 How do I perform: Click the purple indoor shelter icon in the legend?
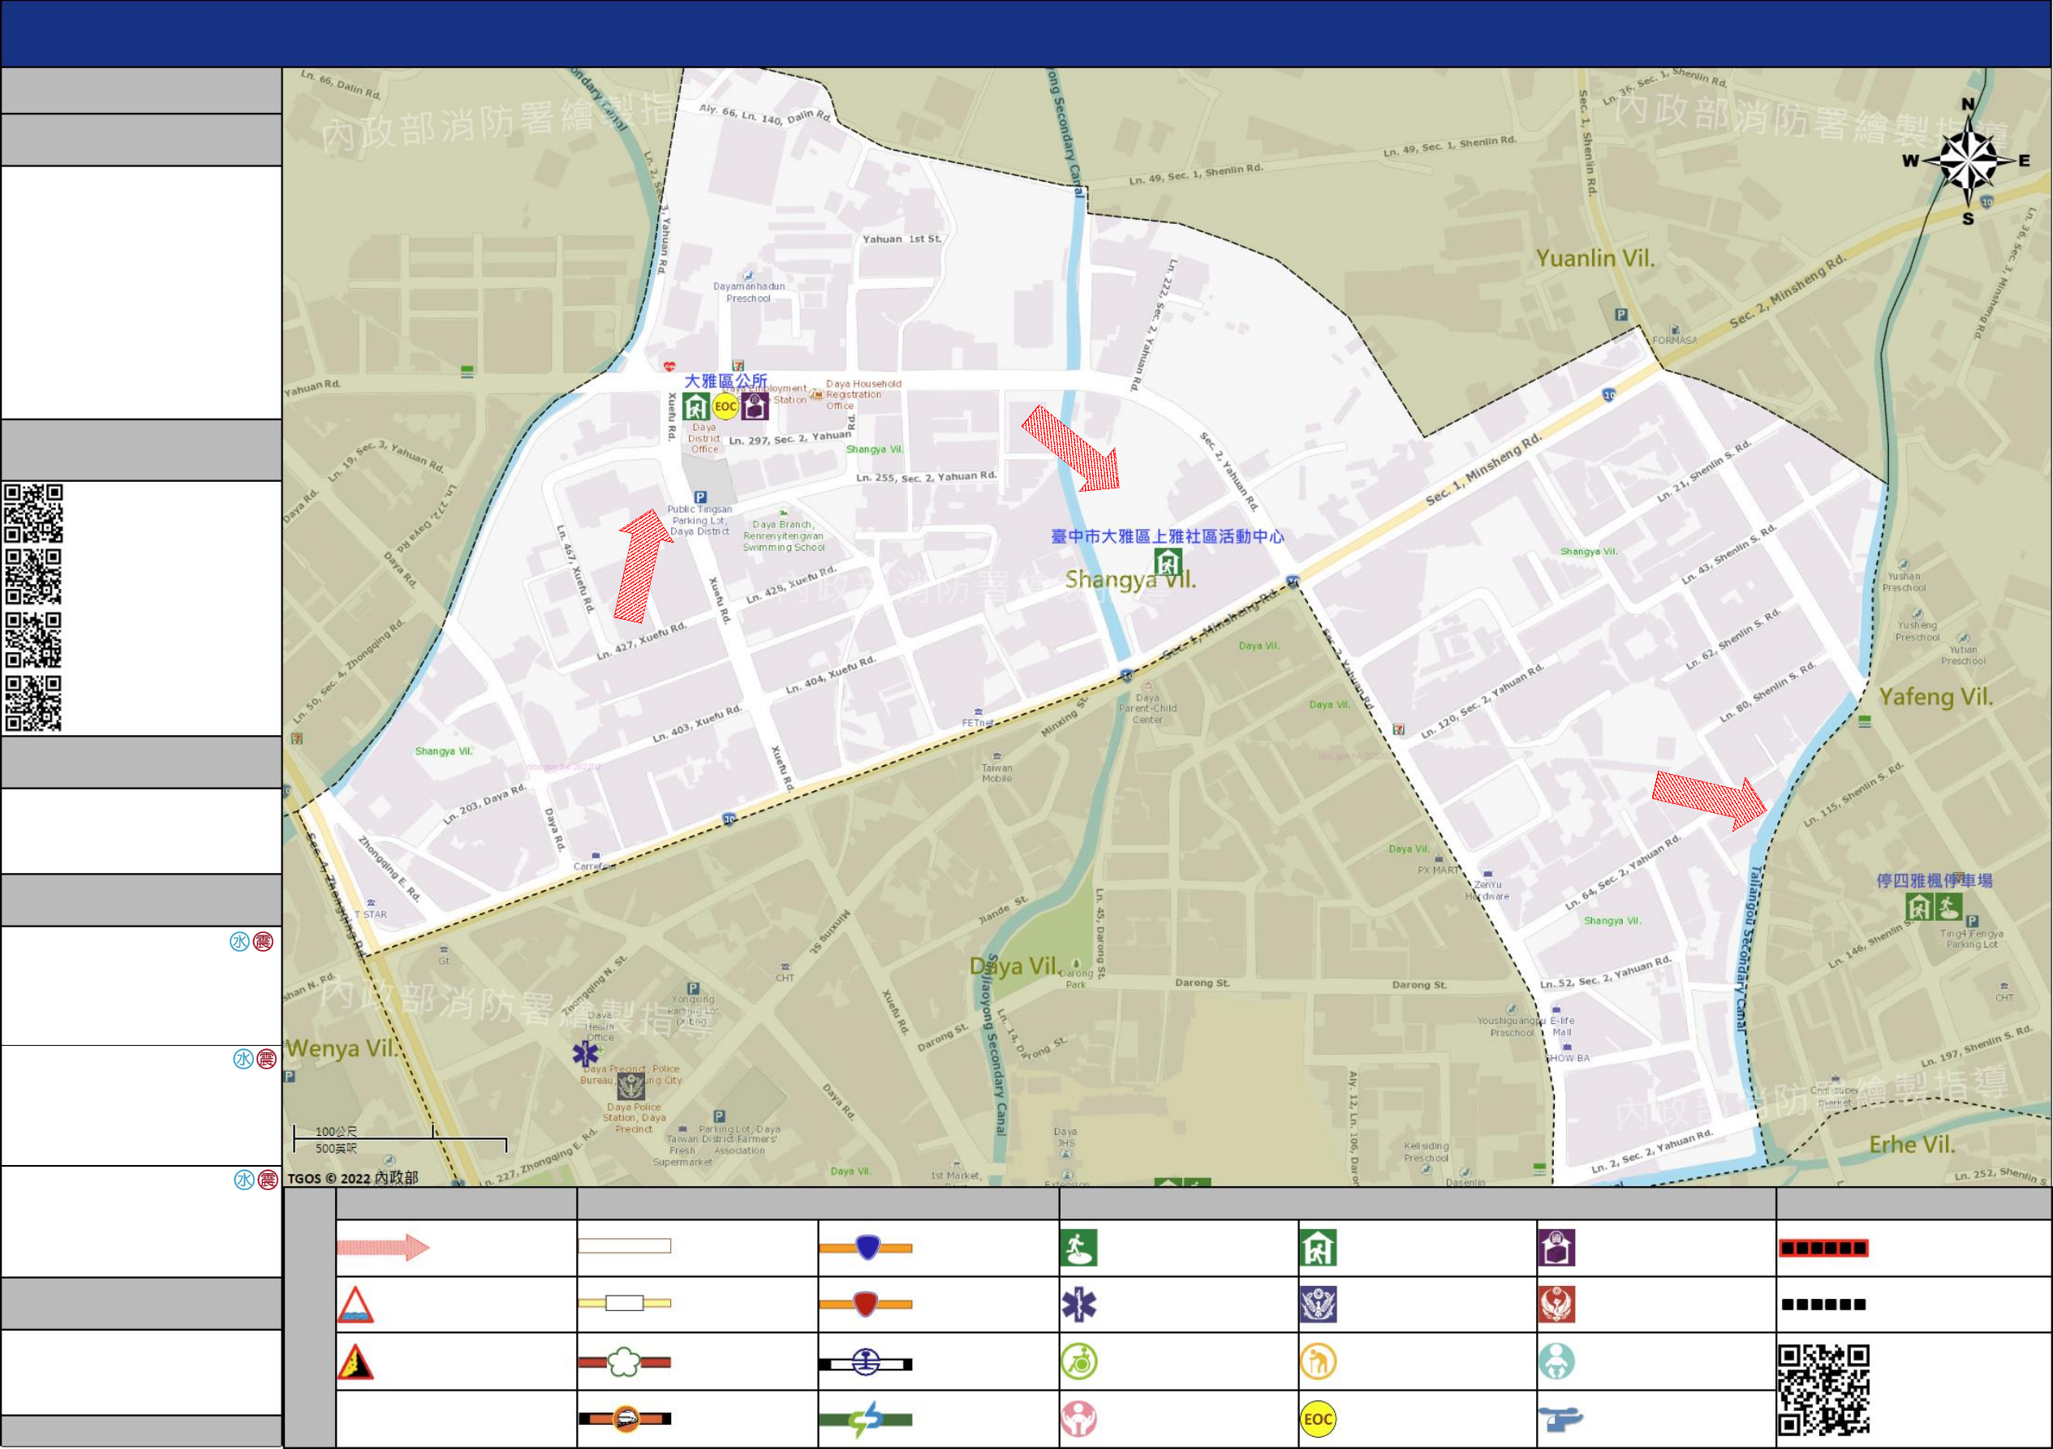click(1556, 1248)
